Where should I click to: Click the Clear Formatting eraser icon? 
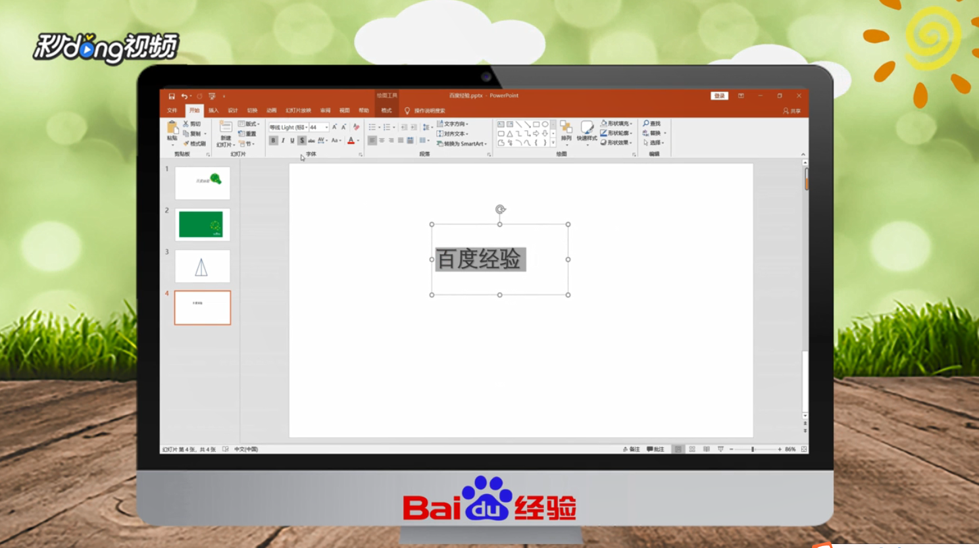(356, 127)
